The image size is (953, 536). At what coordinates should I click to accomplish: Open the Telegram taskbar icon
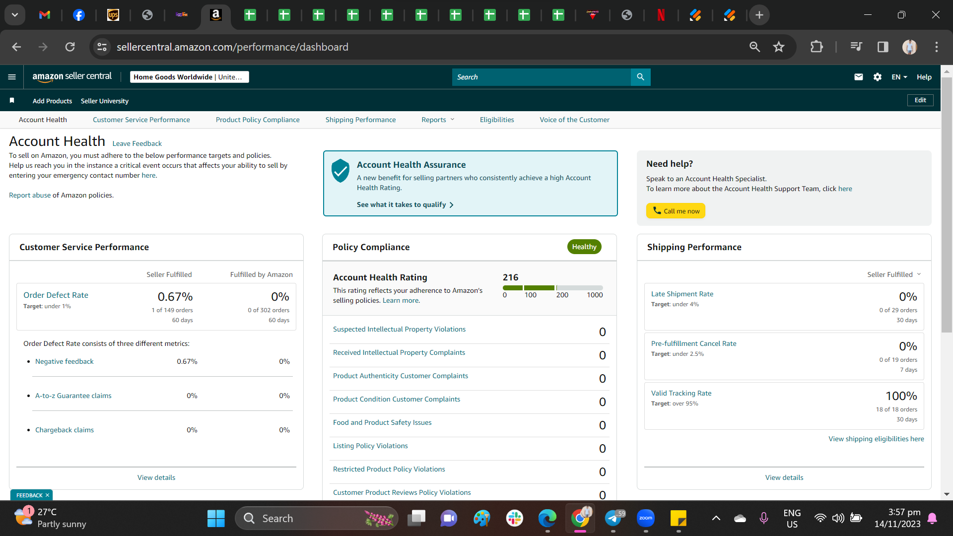tap(613, 518)
